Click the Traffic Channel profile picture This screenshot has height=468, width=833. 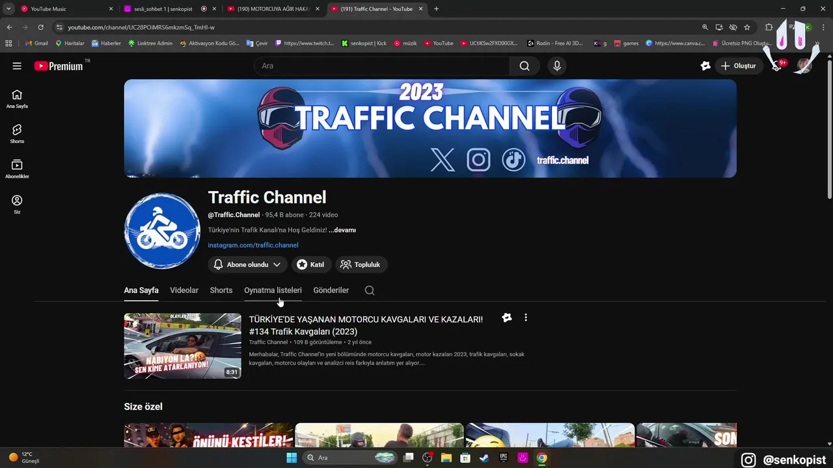pyautogui.click(x=162, y=231)
